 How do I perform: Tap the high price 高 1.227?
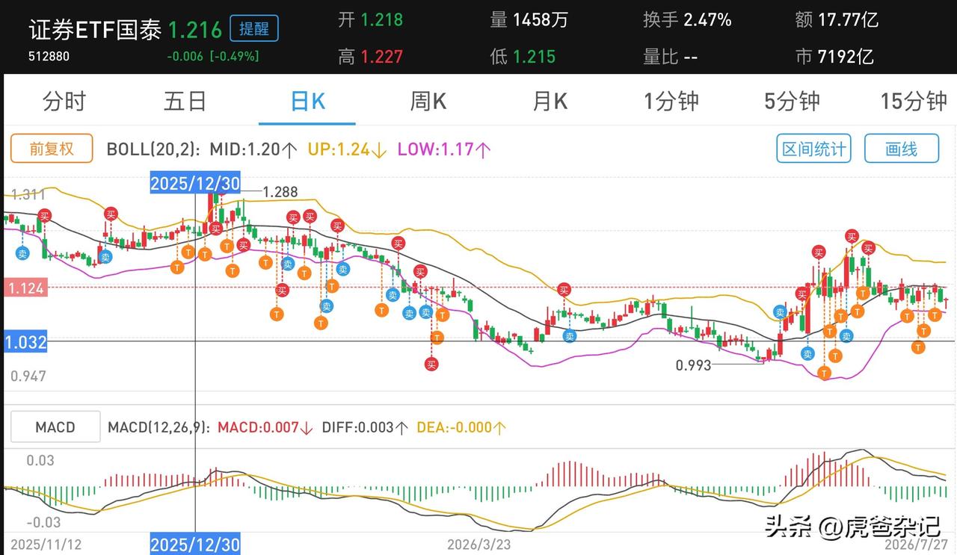[370, 56]
